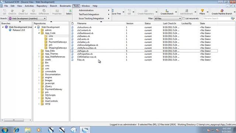The width and height of the screenshot is (236, 133).
Task: Select the UserControls folder in tree
Action: pyautogui.click(x=51, y=101)
